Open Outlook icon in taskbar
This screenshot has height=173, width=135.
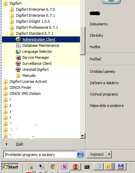[x=108, y=167]
